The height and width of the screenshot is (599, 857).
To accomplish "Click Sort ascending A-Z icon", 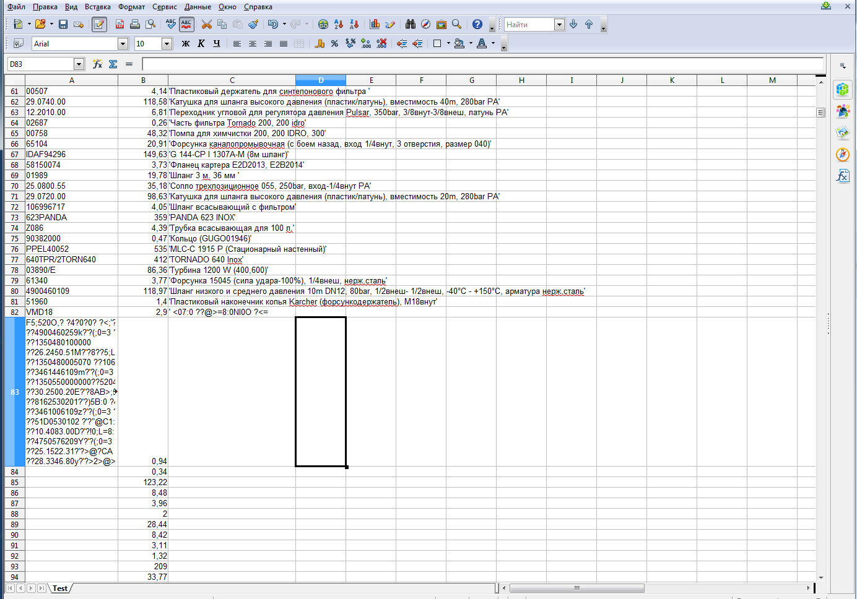I will [339, 24].
